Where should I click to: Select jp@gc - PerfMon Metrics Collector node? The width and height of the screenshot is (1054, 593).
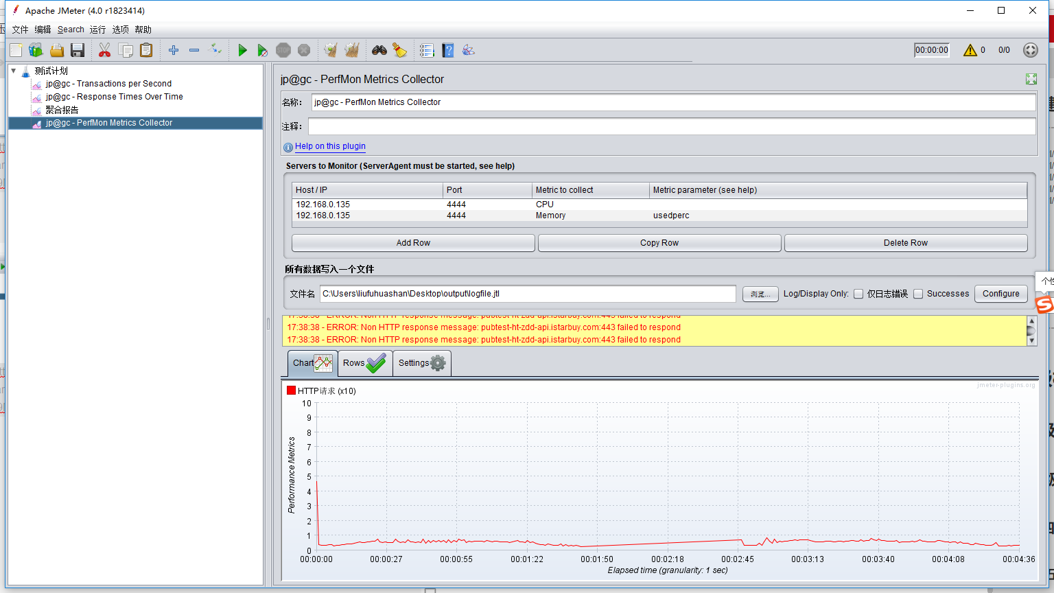(109, 123)
